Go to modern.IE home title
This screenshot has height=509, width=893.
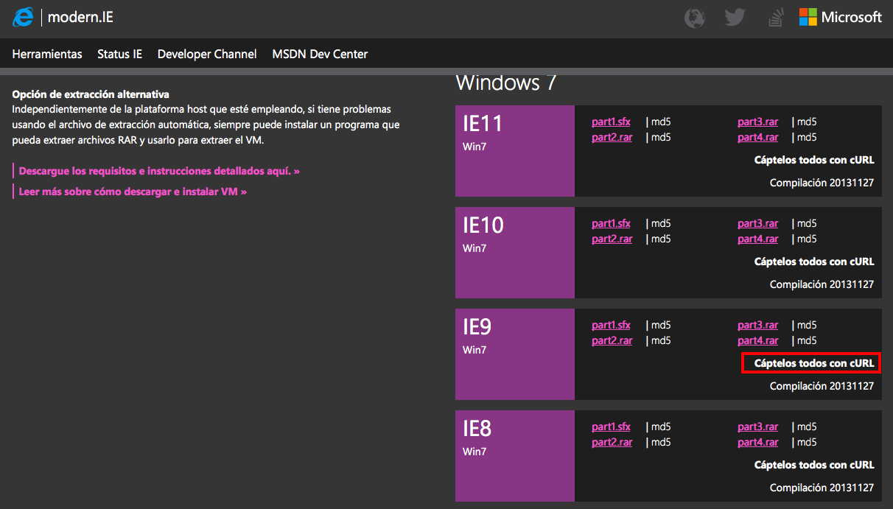pyautogui.click(x=80, y=17)
